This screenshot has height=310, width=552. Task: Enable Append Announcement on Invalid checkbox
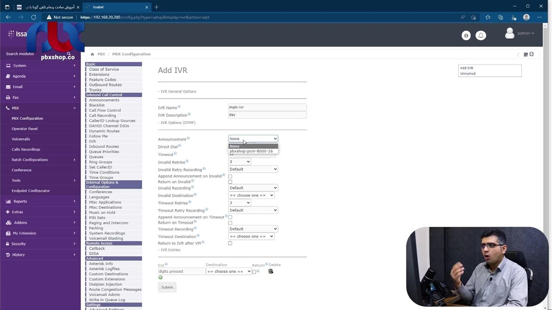click(x=230, y=176)
